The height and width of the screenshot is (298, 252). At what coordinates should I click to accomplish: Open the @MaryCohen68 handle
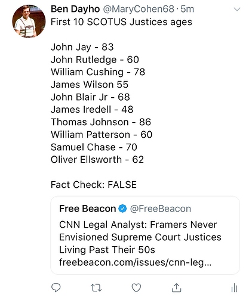point(139,9)
